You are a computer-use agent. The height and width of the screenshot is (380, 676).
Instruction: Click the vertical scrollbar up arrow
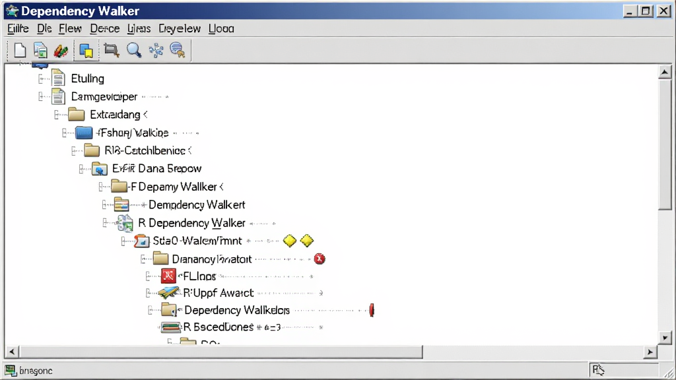(x=664, y=72)
